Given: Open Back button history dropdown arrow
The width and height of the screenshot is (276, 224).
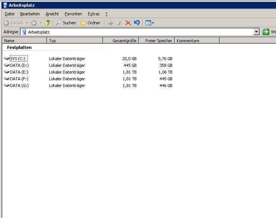Looking at the screenshot, I should 27,23.
